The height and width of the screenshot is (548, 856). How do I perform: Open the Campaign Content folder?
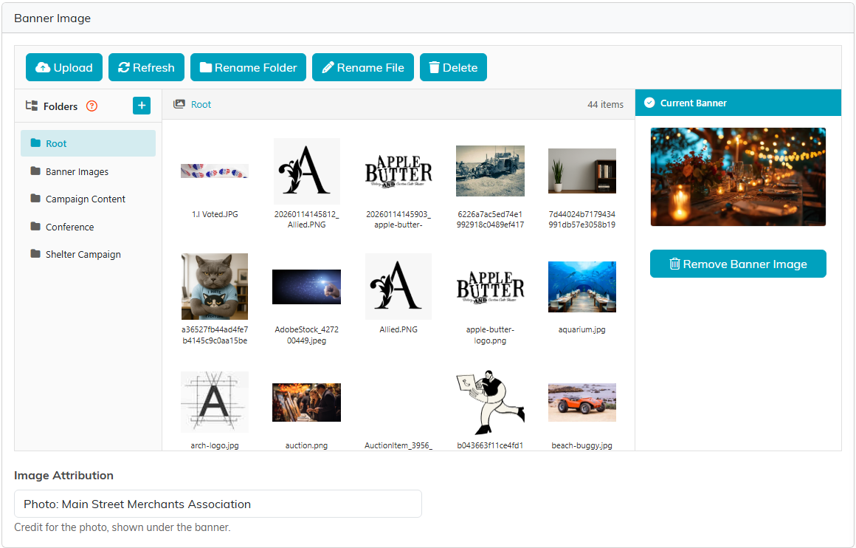[88, 199]
